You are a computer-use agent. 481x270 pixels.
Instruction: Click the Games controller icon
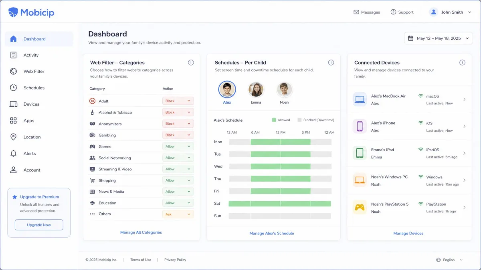click(x=92, y=146)
